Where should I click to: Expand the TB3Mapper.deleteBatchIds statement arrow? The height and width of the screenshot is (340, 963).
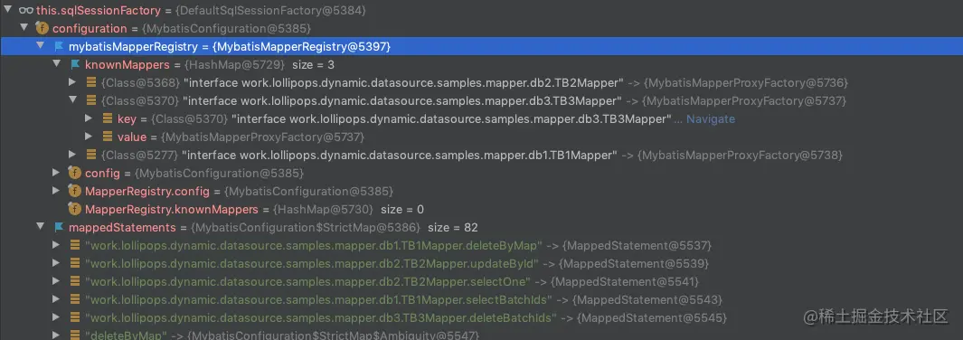56,318
